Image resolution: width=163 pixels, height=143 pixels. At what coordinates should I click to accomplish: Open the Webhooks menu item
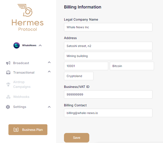(21, 97)
